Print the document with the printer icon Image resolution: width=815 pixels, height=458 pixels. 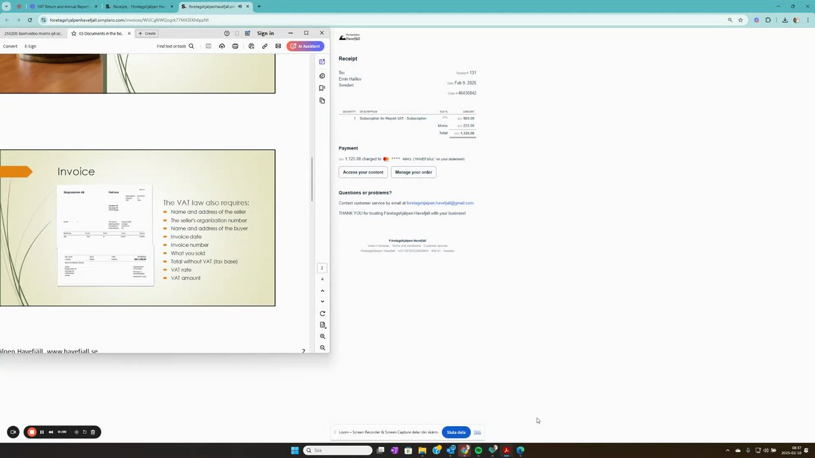tap(236, 46)
